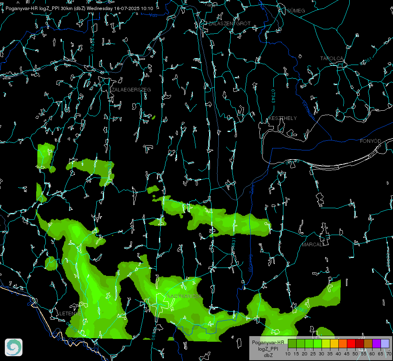Image resolution: width=393 pixels, height=361 pixels.
Task: Click the legend scale value 70
Action: [389, 354]
